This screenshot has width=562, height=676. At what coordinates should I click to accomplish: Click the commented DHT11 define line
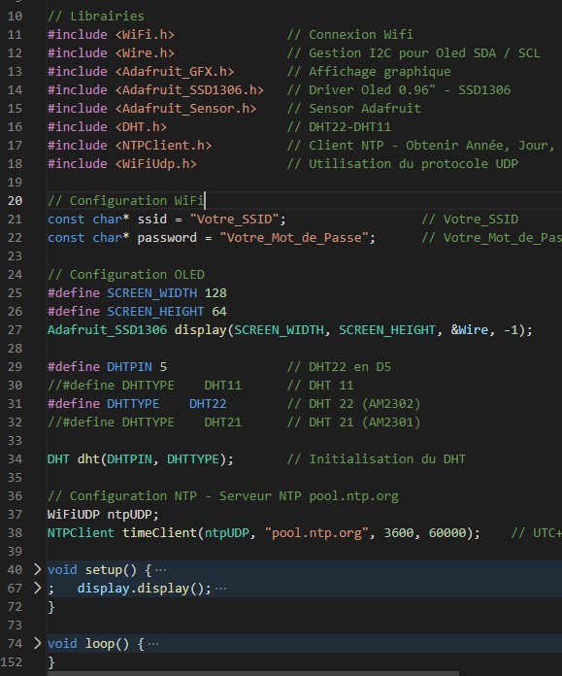pos(145,385)
